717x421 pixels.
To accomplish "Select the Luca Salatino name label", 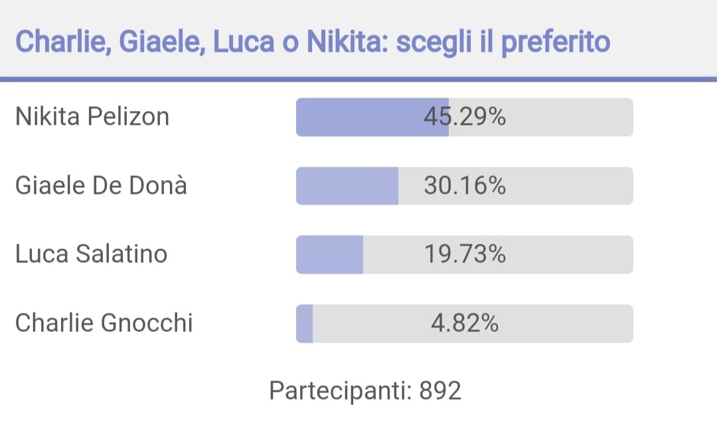I will 92,254.
